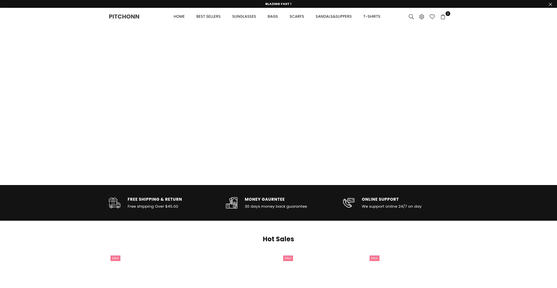Open the shopping bag cart icon

coord(443,17)
